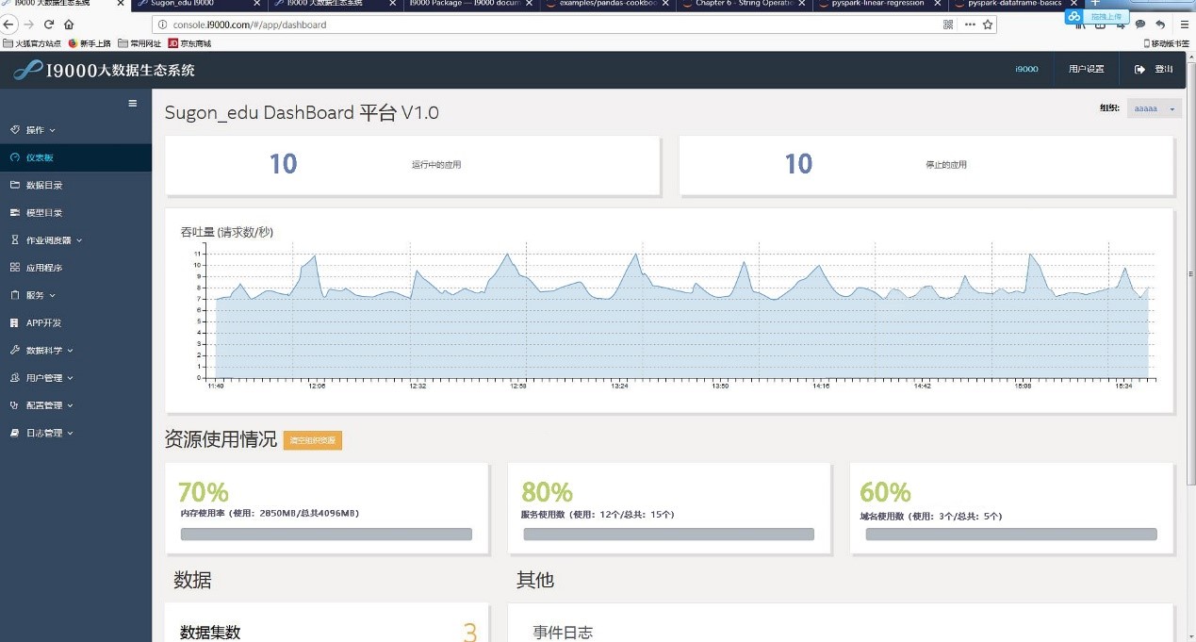The width and height of the screenshot is (1196, 642).
Task: Show the QR code icon in the address bar
Action: [948, 25]
